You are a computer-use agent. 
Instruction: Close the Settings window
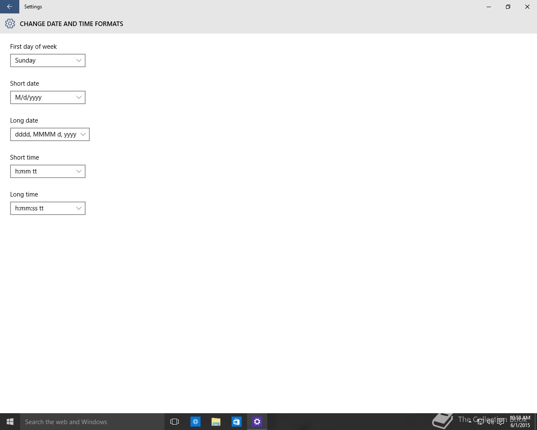pos(527,7)
